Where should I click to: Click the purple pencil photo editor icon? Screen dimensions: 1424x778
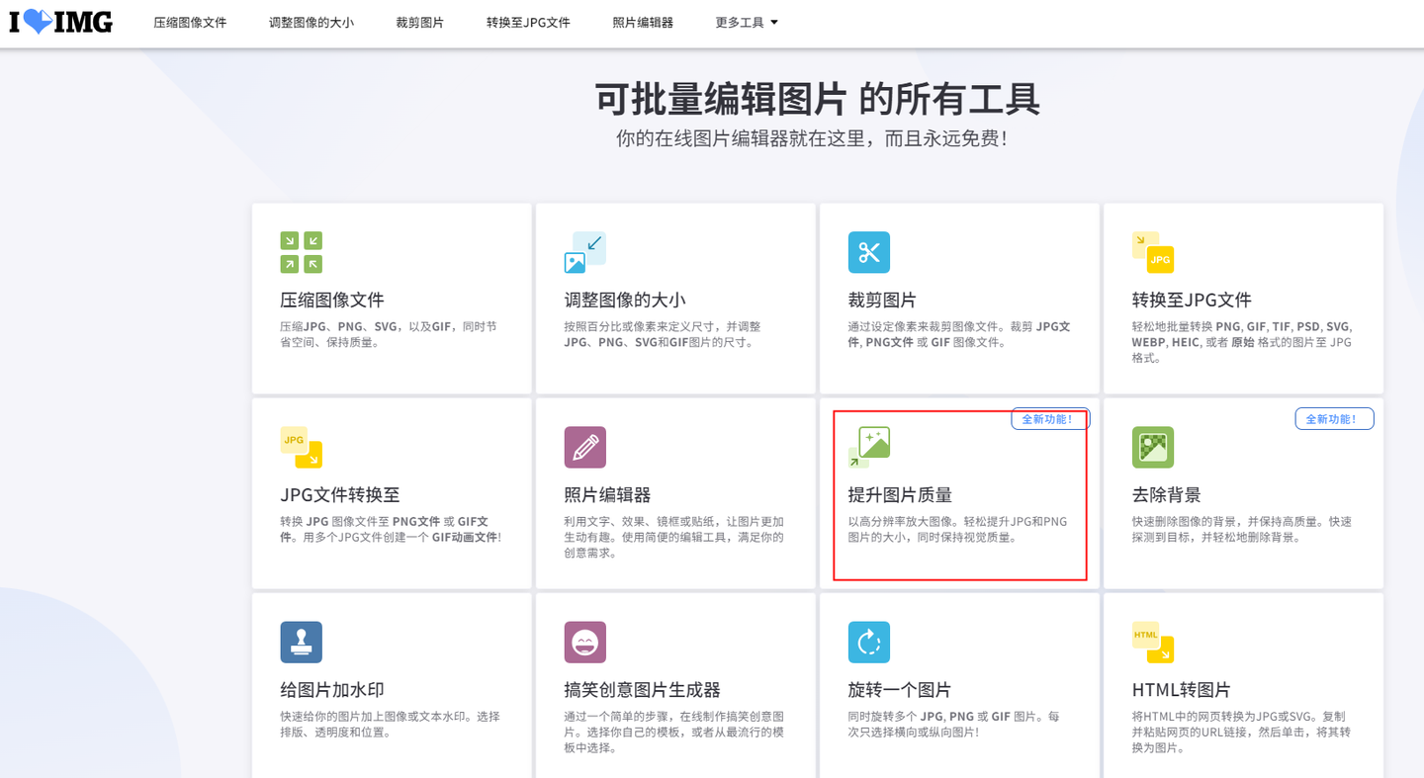(x=584, y=447)
